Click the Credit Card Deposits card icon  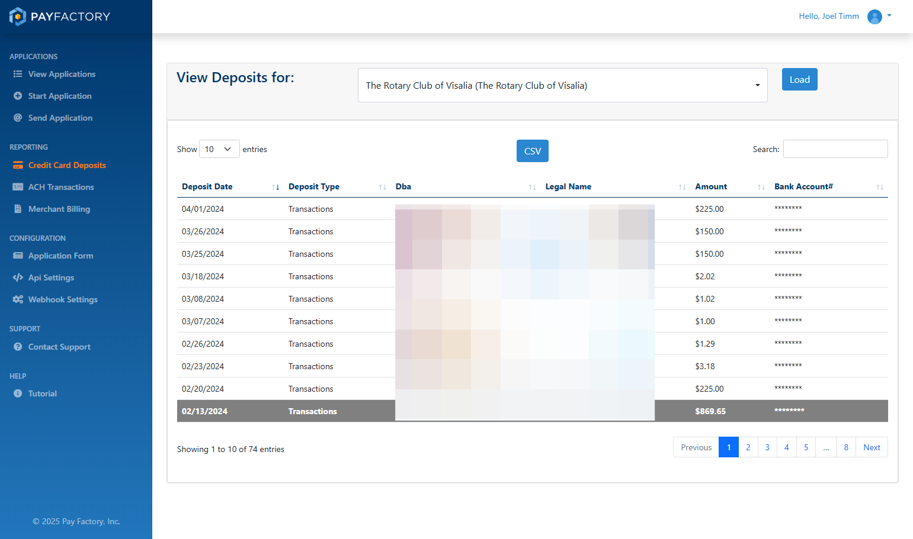click(x=18, y=165)
